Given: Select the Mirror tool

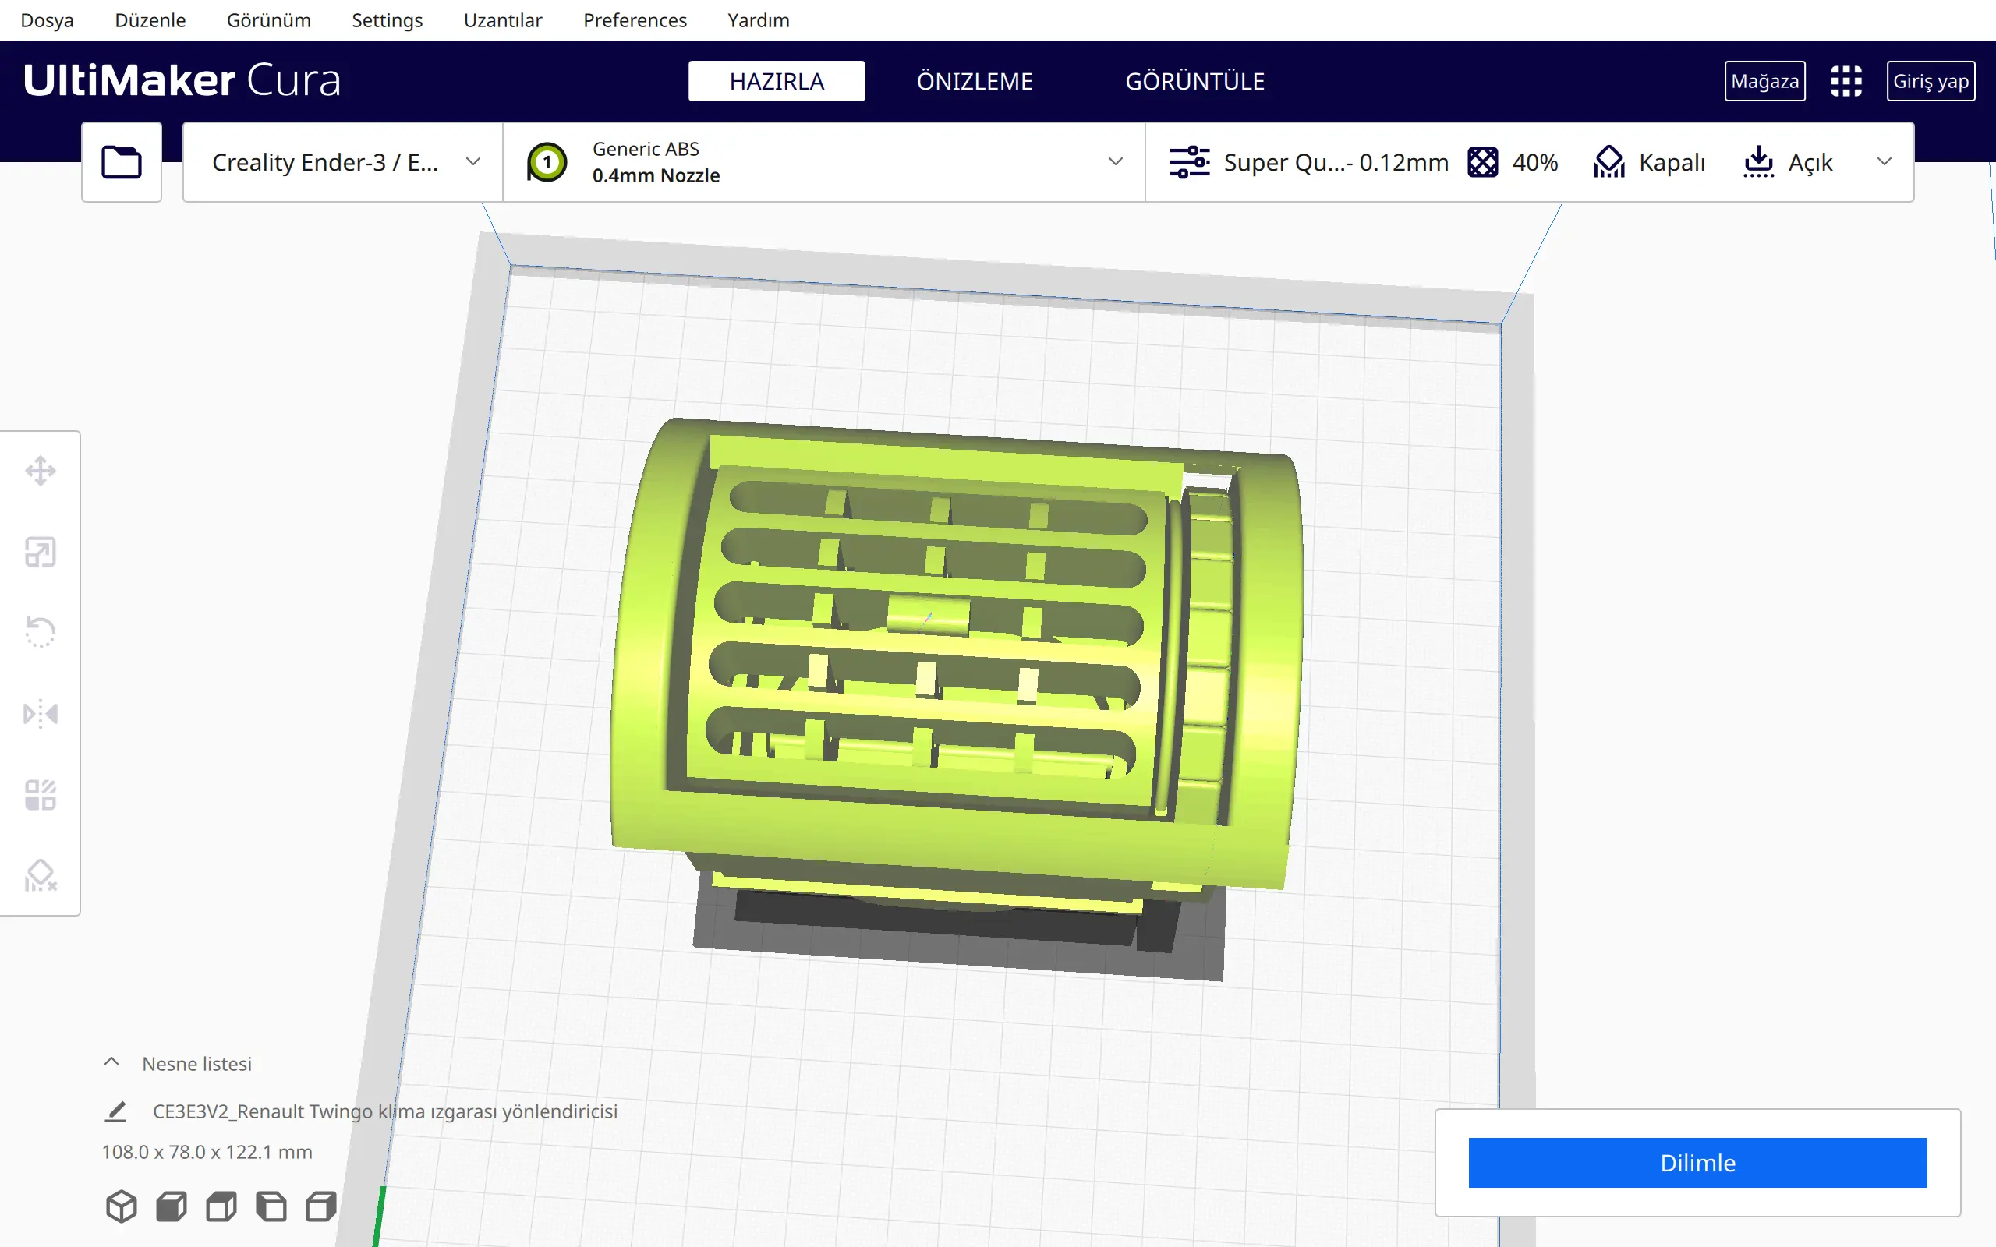Looking at the screenshot, I should click(x=41, y=713).
